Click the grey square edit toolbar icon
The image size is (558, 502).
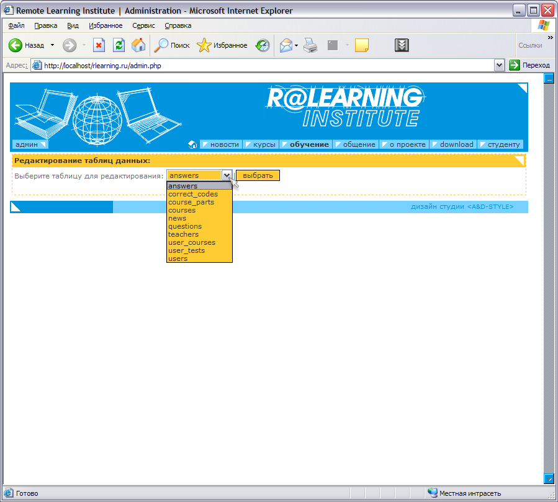[x=333, y=45]
